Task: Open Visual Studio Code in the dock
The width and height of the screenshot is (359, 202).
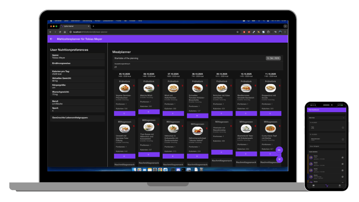Action: click(165, 170)
